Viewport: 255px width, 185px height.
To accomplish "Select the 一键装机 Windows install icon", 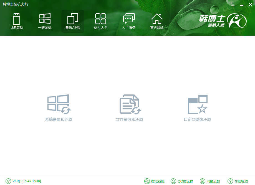I will (x=45, y=21).
